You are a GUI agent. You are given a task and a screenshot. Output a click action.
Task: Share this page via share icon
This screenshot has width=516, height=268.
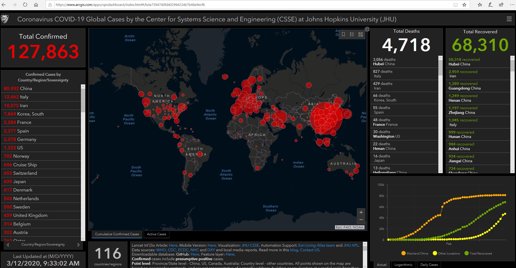(x=501, y=5)
